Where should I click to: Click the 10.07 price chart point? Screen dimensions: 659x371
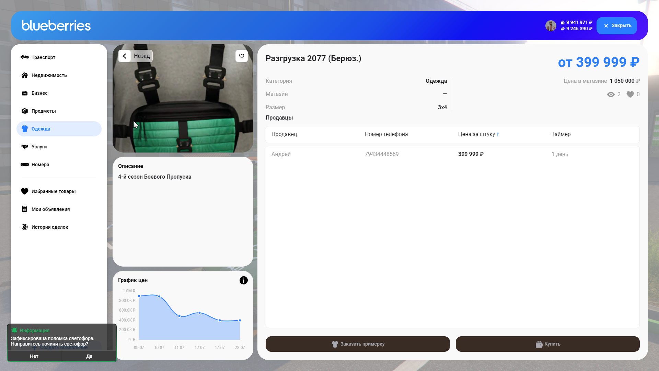159,296
